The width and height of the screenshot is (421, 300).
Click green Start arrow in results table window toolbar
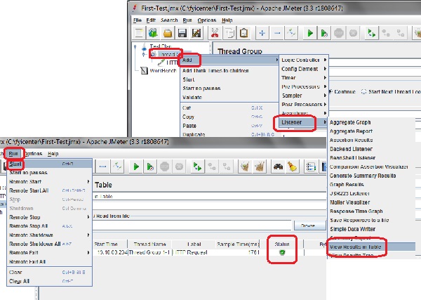pyautogui.click(x=136, y=167)
